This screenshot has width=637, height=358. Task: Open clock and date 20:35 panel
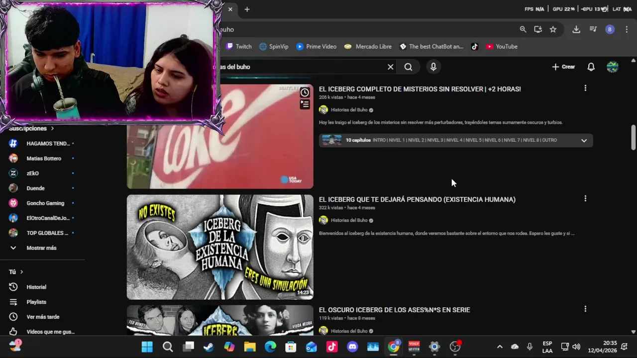pyautogui.click(x=602, y=347)
